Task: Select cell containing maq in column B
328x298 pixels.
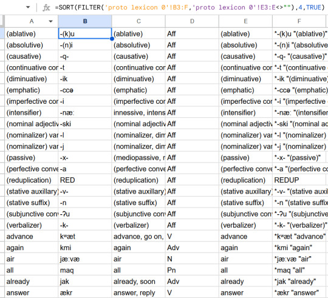Action: coord(85,271)
